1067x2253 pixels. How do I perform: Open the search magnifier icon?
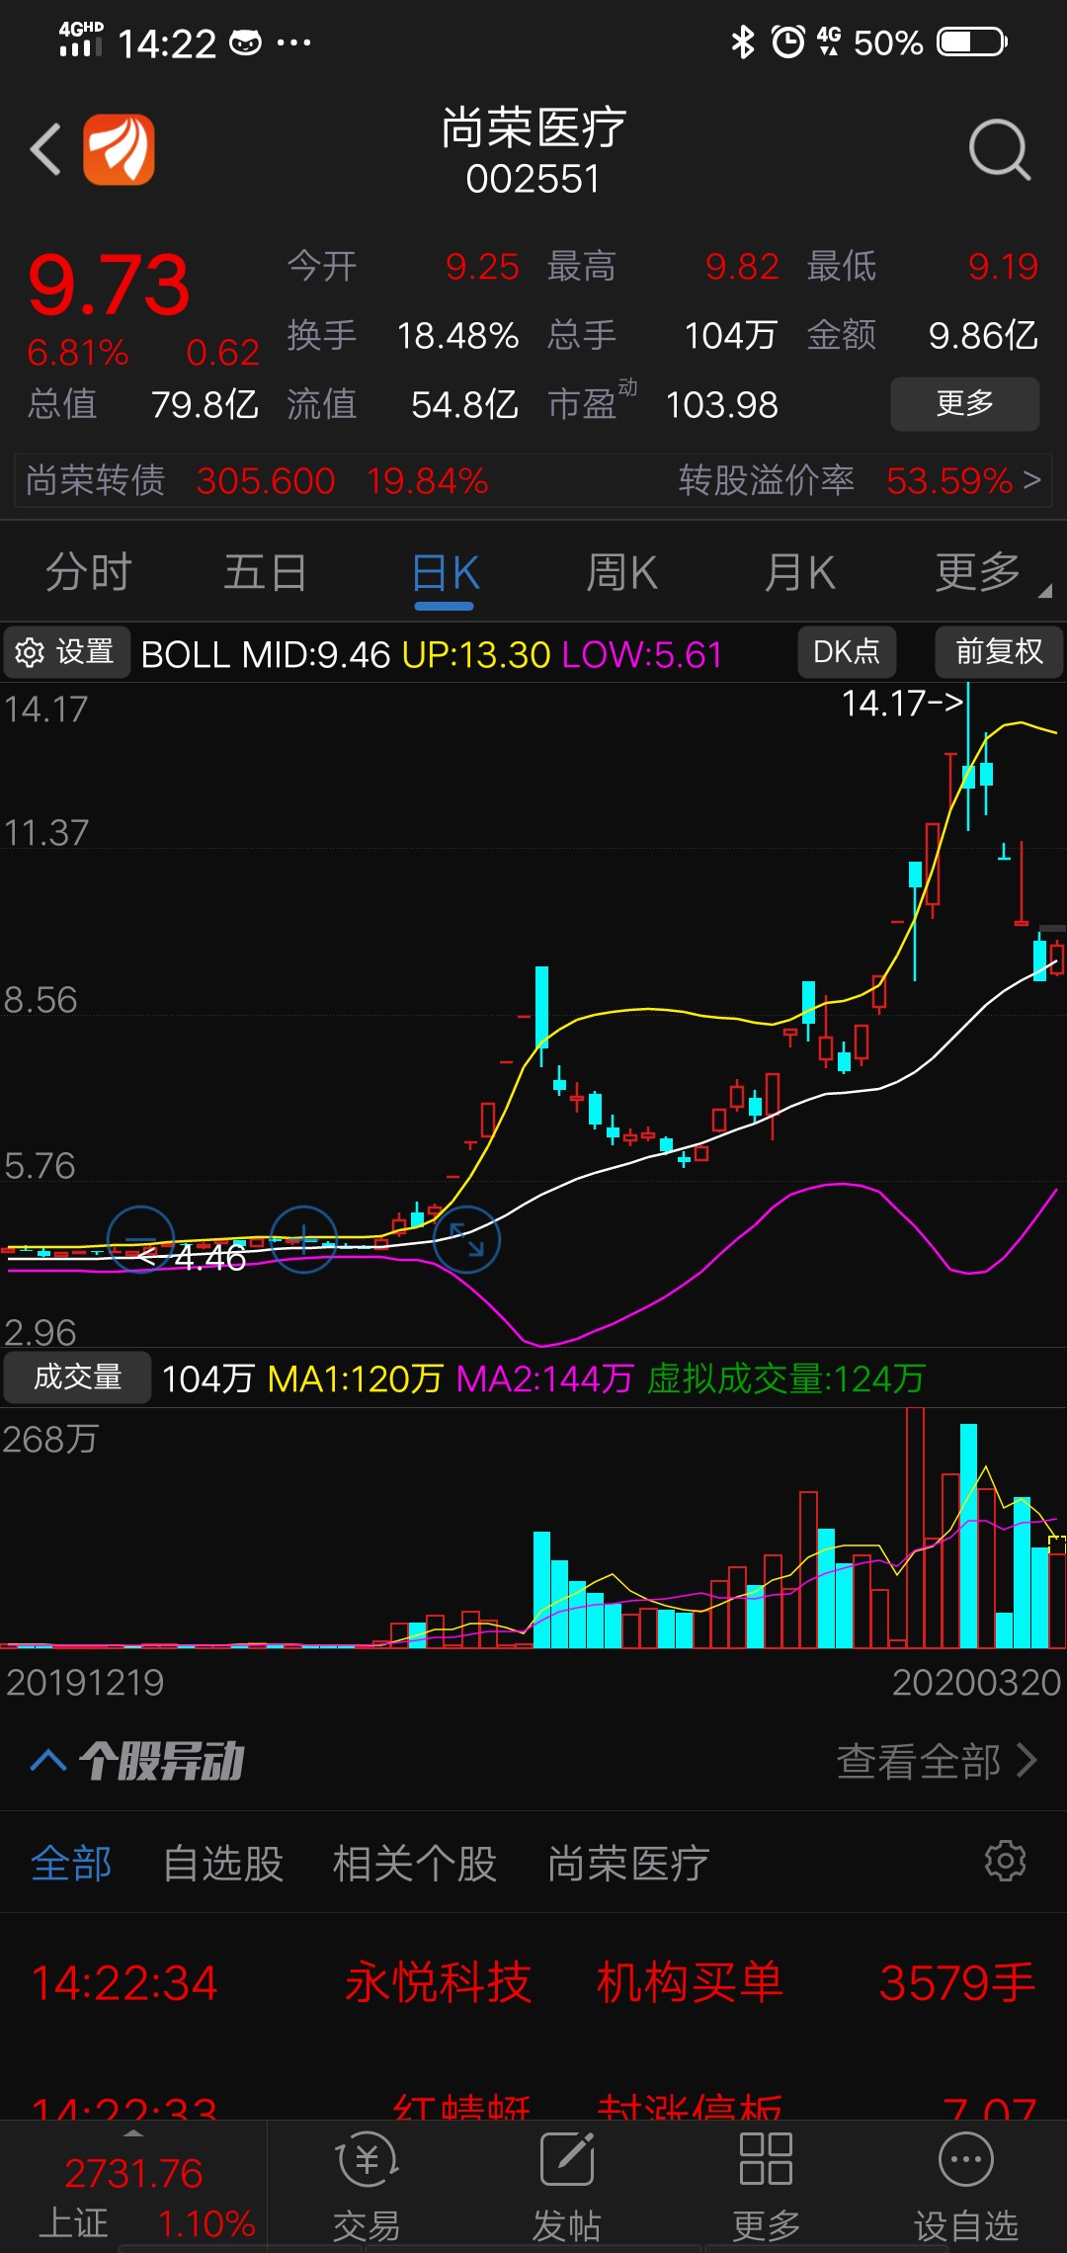click(x=1000, y=150)
